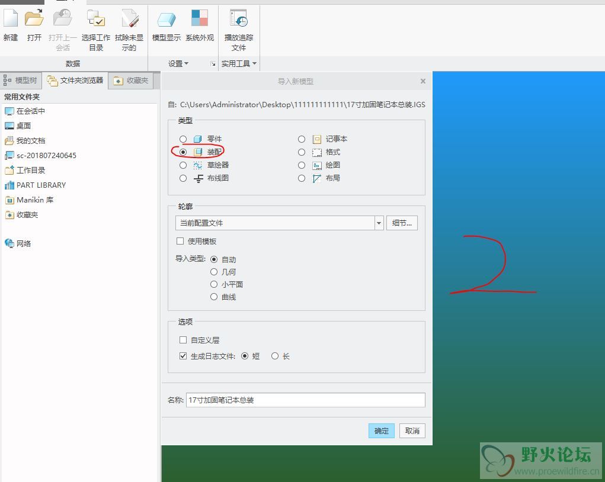Select the 布局 layout type
The image size is (605, 482).
tap(302, 178)
